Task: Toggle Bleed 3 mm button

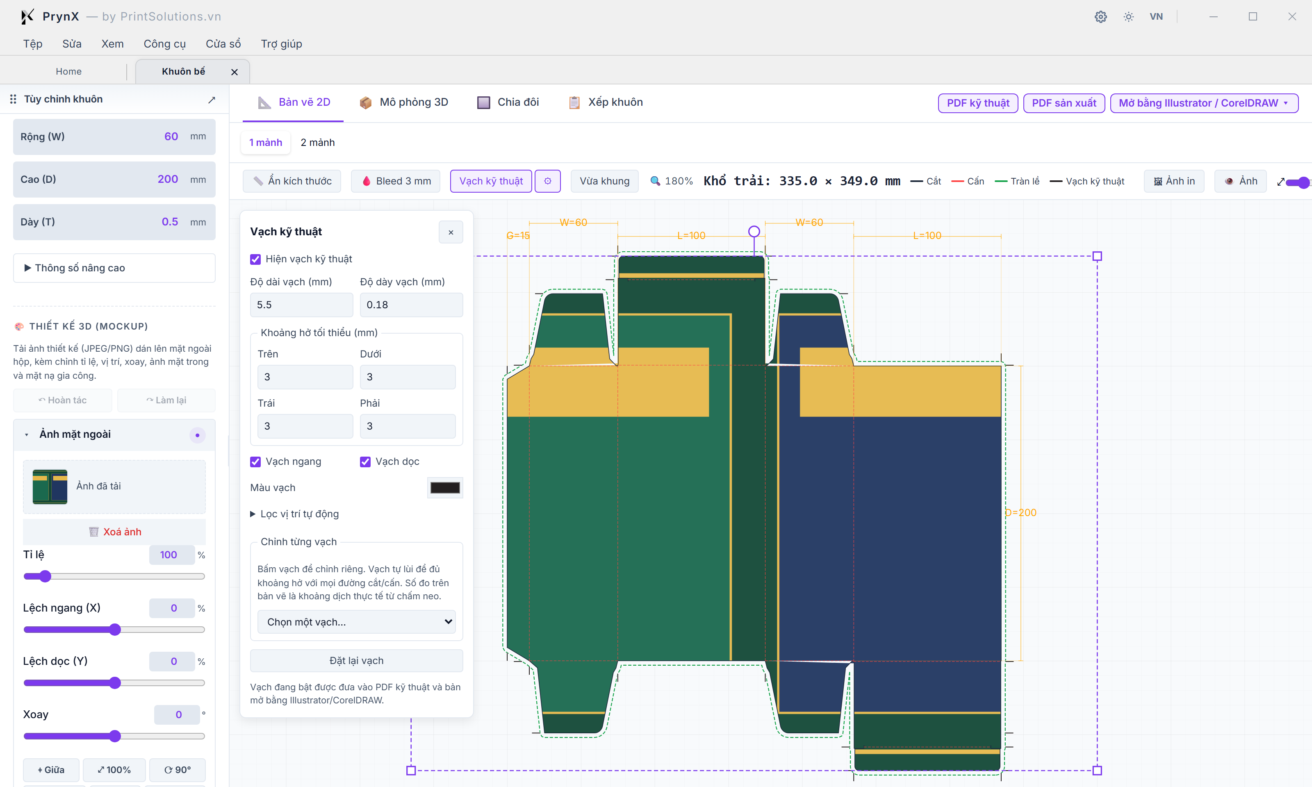Action: (x=396, y=181)
